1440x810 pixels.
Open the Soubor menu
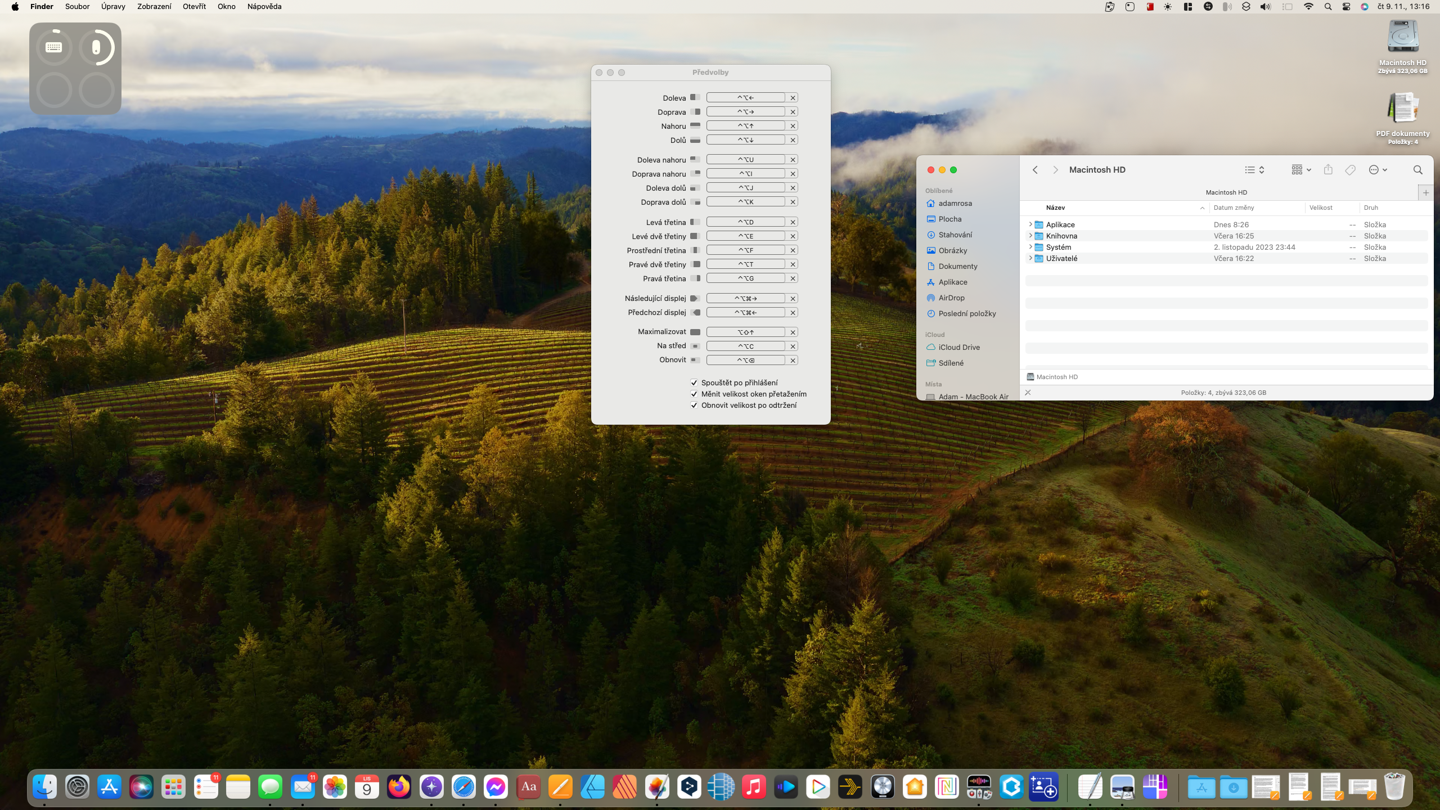click(77, 7)
